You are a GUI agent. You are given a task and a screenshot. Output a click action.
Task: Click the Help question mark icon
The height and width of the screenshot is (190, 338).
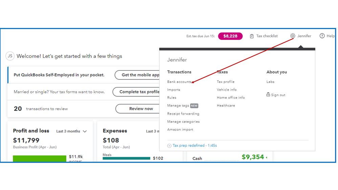coord(322,36)
